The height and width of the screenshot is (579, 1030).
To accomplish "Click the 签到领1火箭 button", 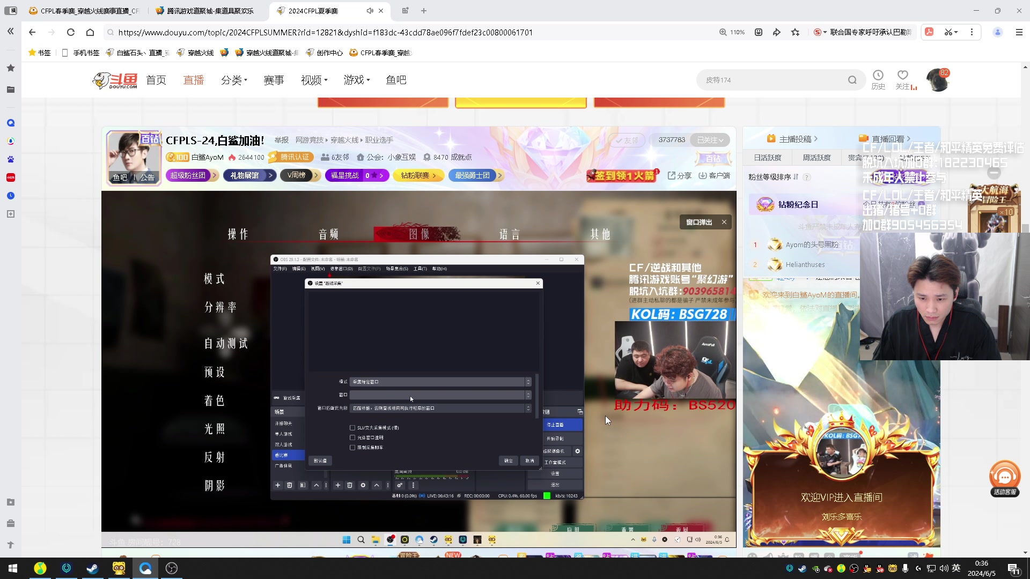I will [x=622, y=175].
